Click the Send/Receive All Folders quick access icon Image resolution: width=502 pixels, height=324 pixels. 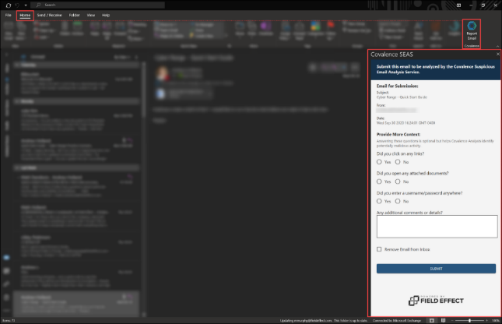point(9,5)
